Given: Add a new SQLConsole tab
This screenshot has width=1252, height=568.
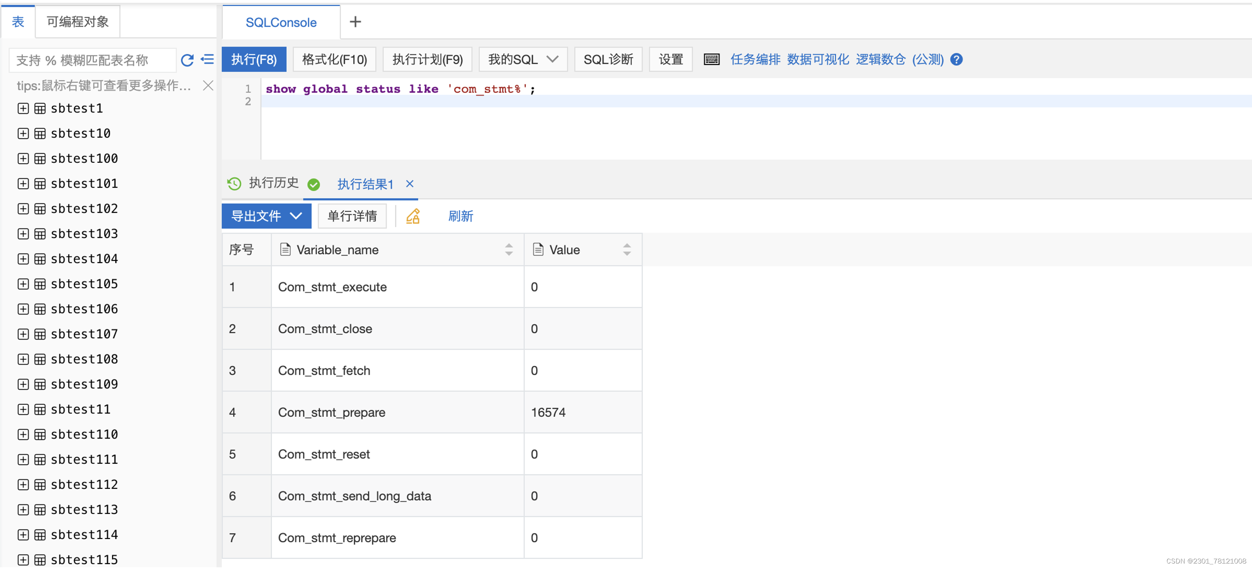Looking at the screenshot, I should pyautogui.click(x=355, y=22).
